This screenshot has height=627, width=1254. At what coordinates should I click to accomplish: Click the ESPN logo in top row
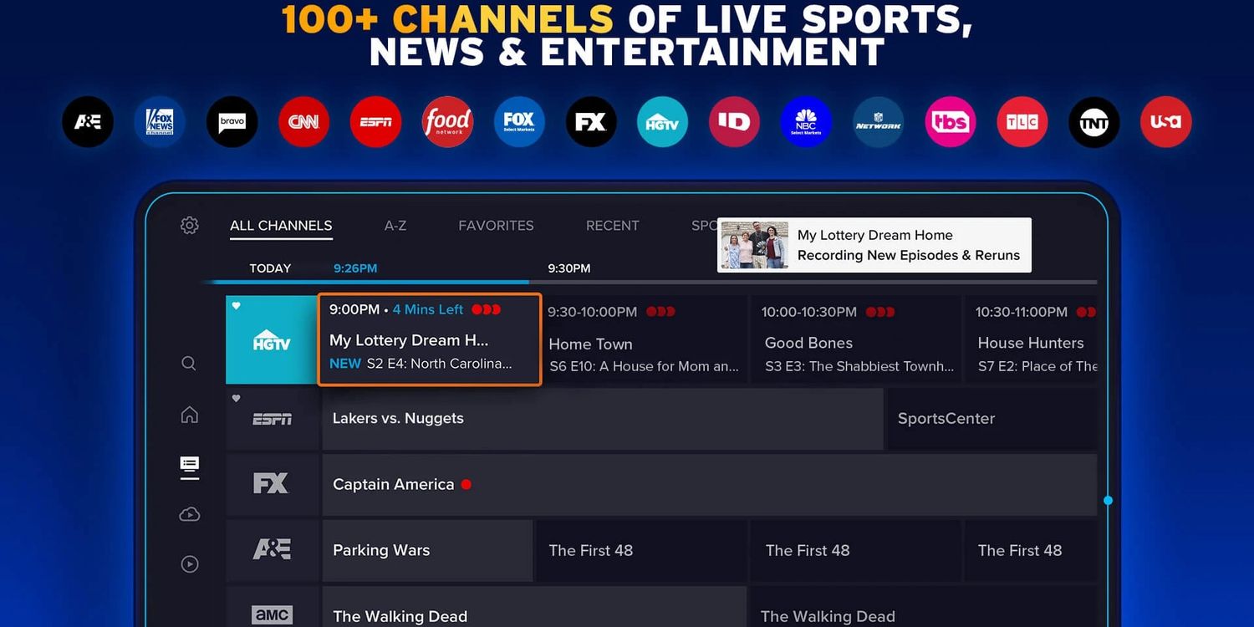(x=375, y=122)
